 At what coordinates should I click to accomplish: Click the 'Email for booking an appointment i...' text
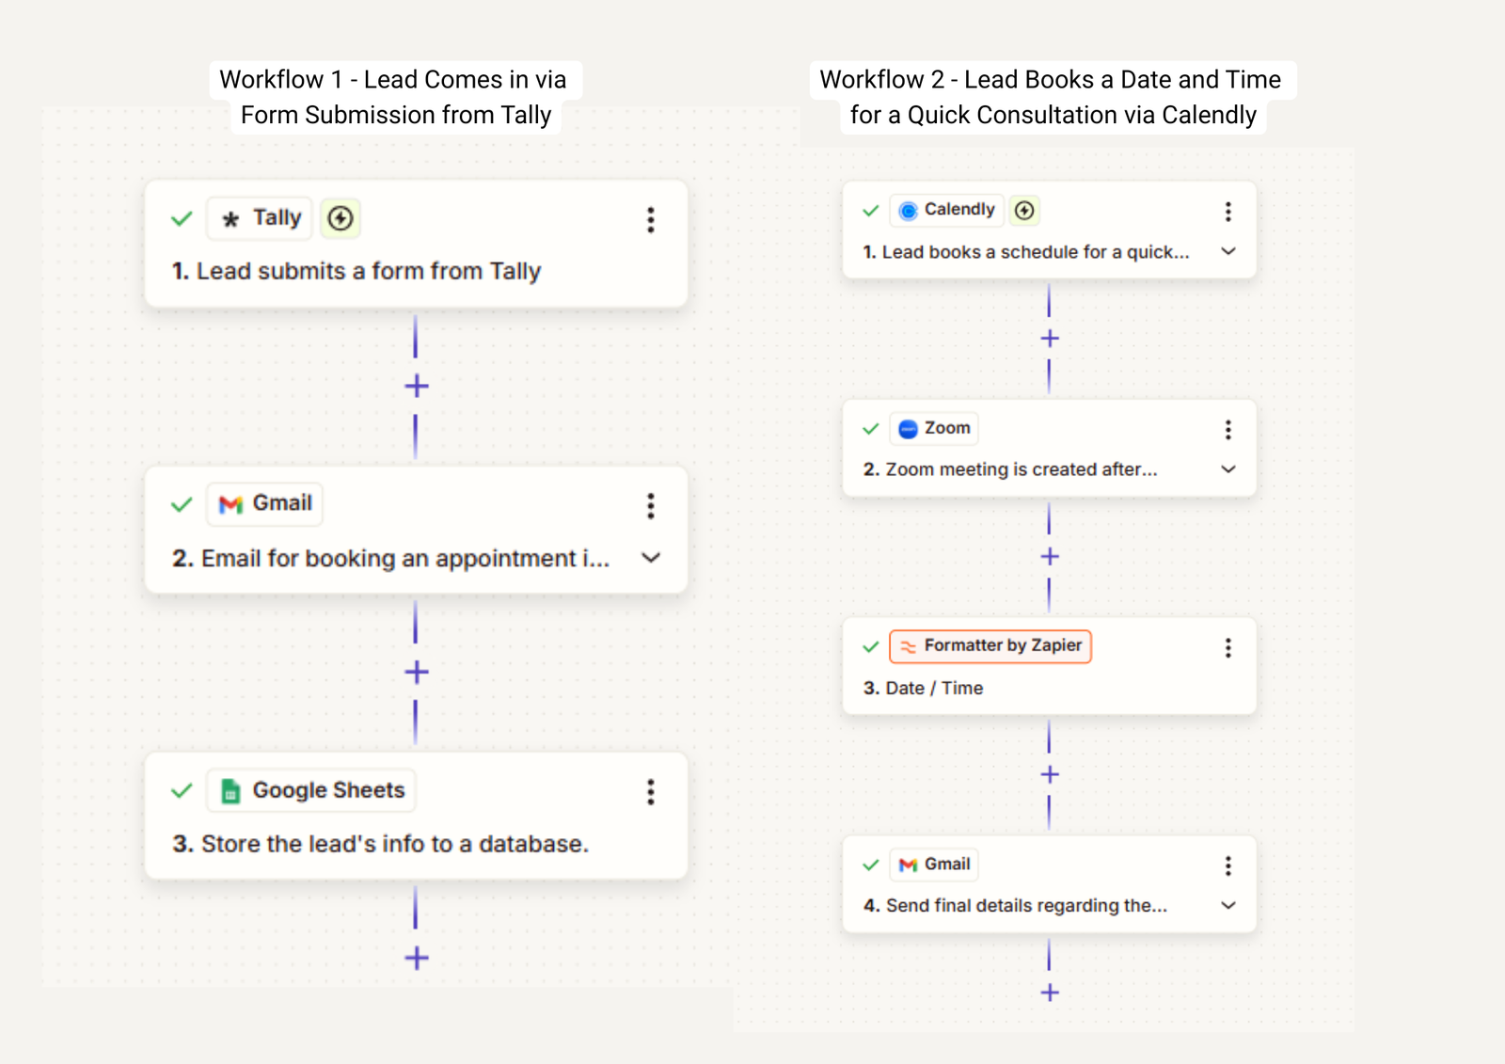coord(405,559)
